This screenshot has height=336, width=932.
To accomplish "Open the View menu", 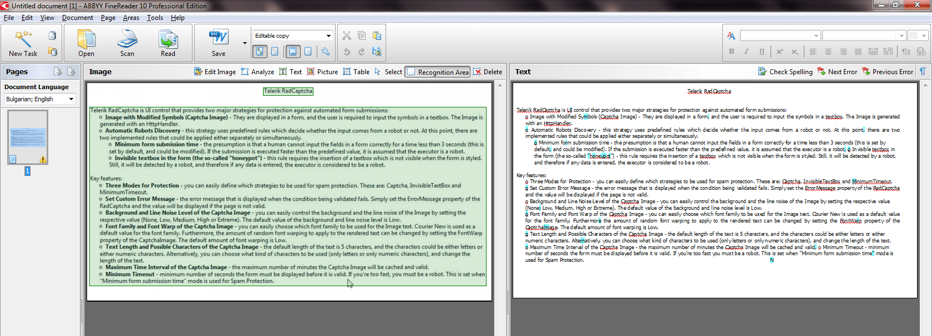I will coord(47,18).
